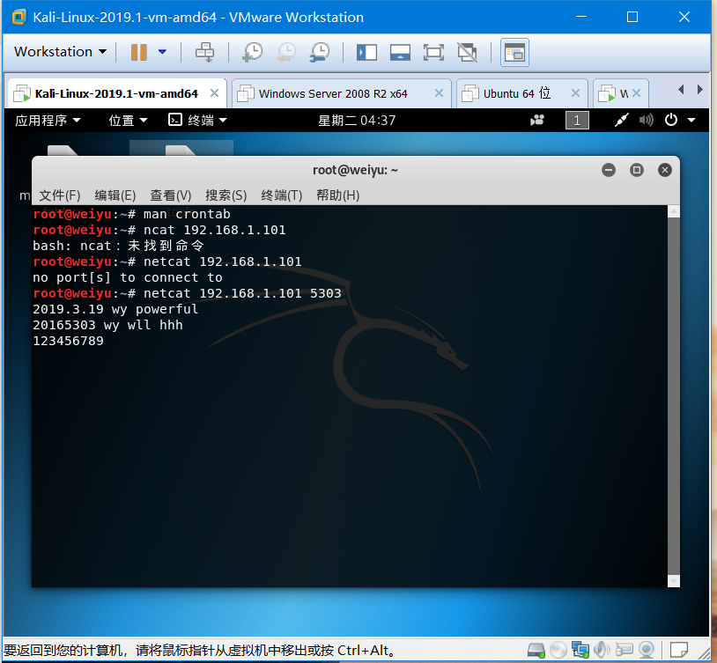Open 查看(V) menu in terminal
The height and width of the screenshot is (663, 717).
171,195
